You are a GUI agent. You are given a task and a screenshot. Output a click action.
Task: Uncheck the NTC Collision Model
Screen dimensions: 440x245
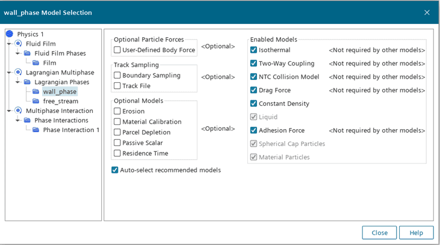(253, 77)
